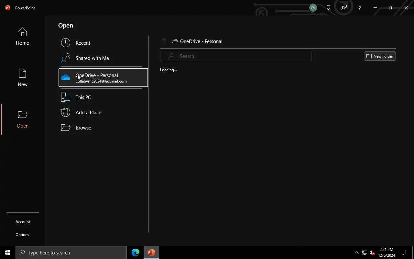Screen dimensions: 414x259
Task: Click the PowerPoint logo in title bar
Action: point(8,8)
